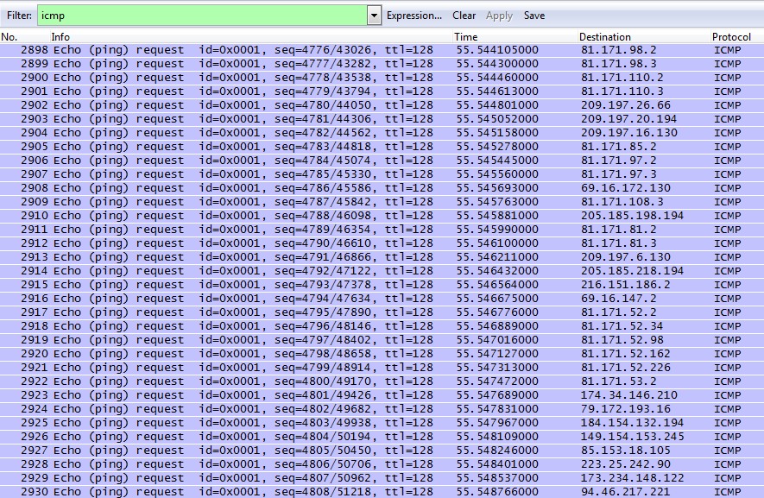This screenshot has width=764, height=498.
Task: Click destination 81.171.52.34
Action: pyautogui.click(x=622, y=326)
